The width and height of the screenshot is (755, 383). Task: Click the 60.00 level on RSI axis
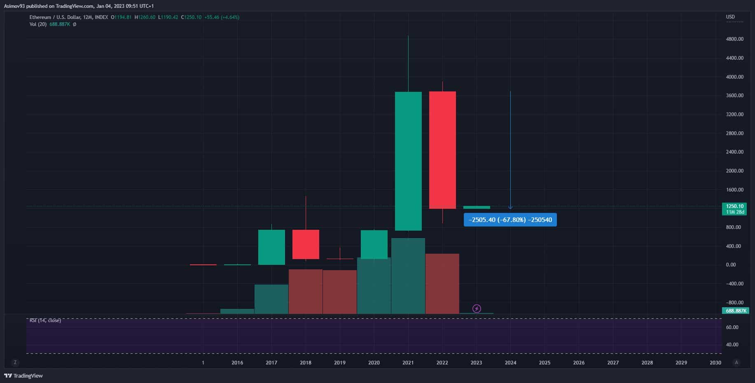click(732, 327)
